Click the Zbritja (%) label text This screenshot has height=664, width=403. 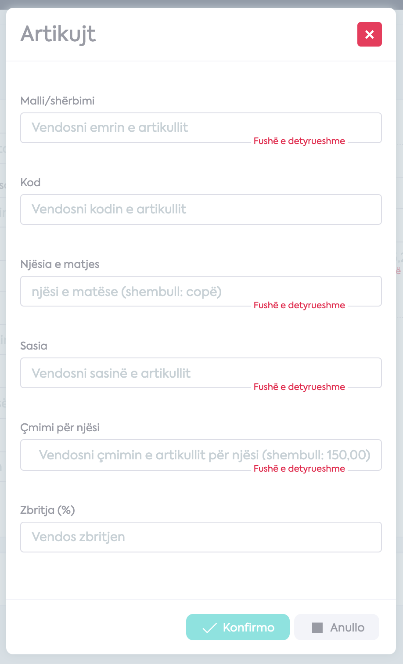click(x=47, y=510)
